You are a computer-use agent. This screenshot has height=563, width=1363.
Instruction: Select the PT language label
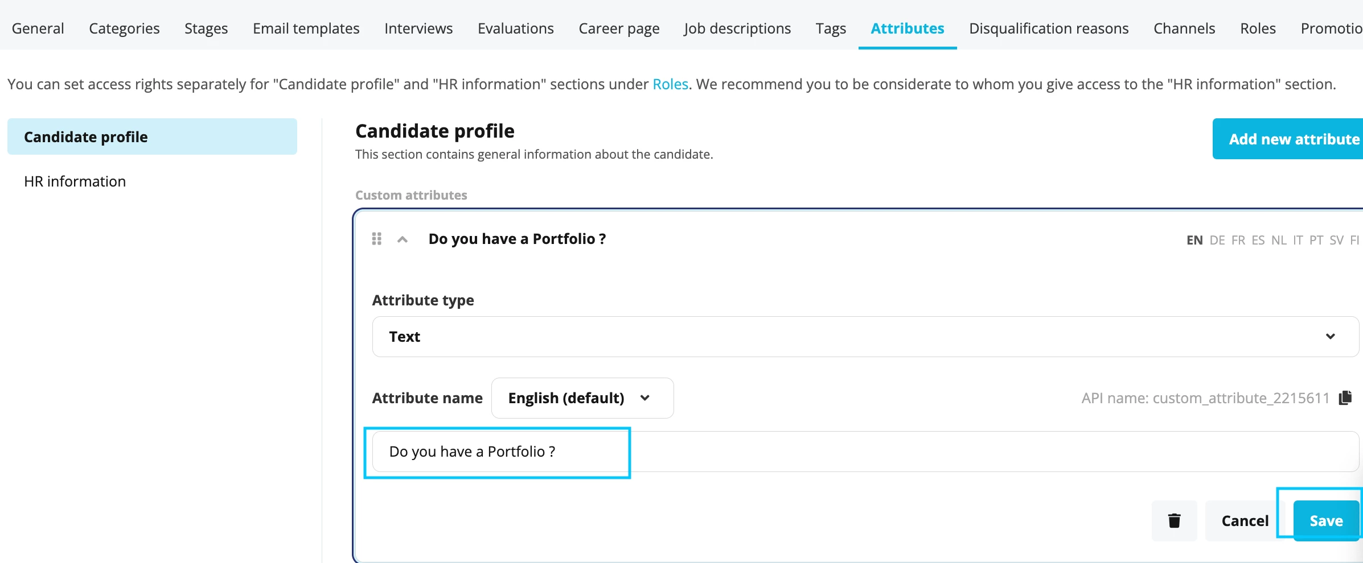pyautogui.click(x=1316, y=240)
